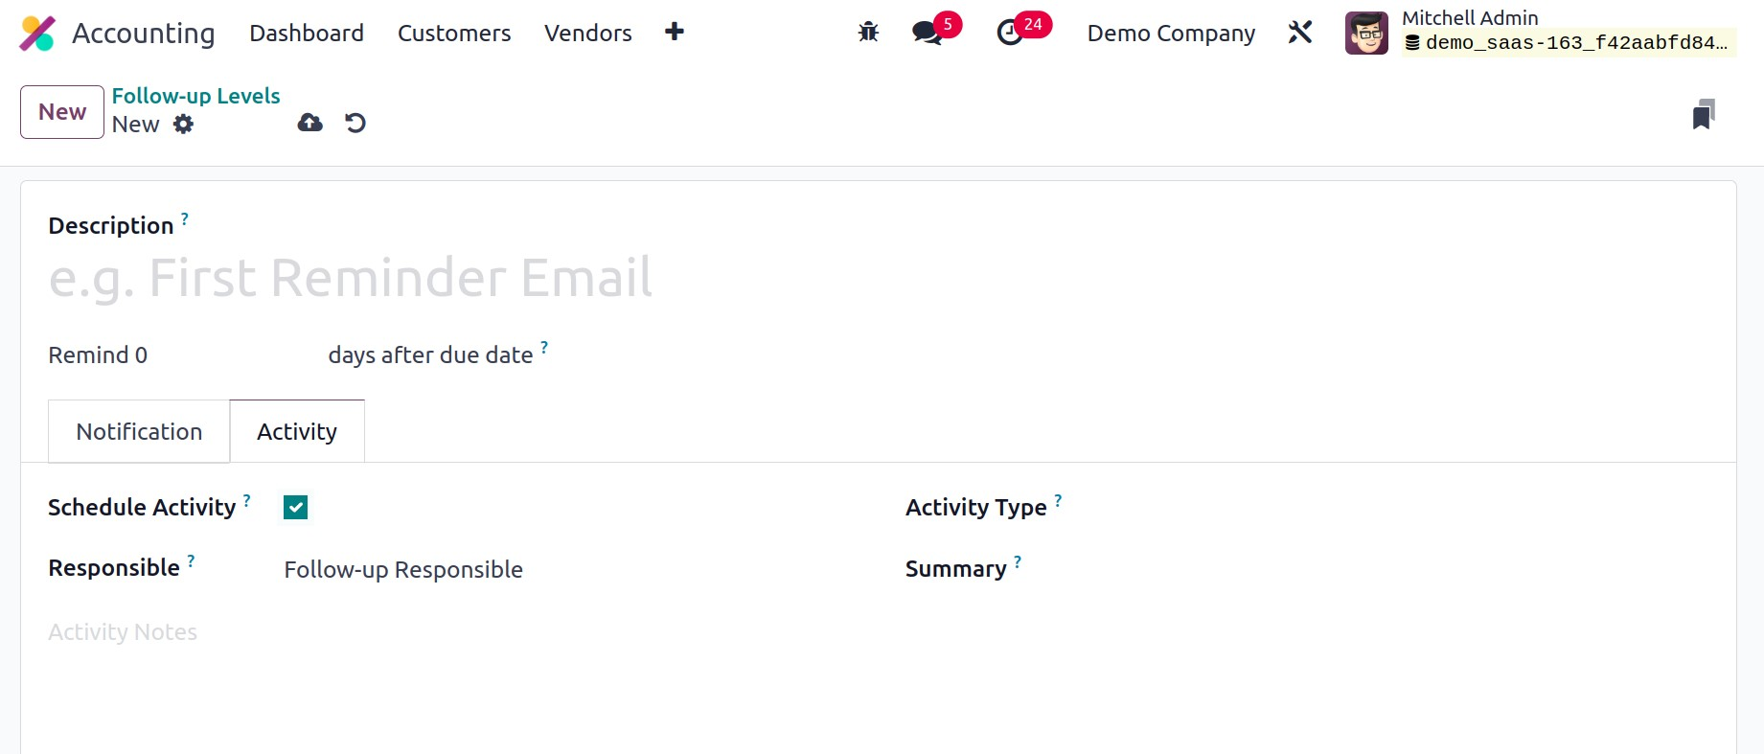
Task: Click the New record button
Action: tap(62, 112)
